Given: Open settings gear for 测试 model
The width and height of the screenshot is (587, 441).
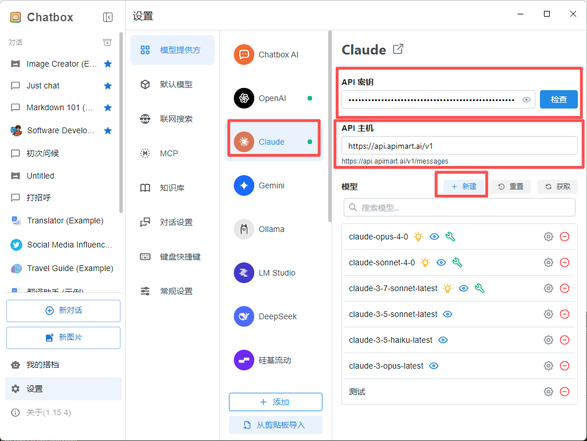Looking at the screenshot, I should [x=549, y=392].
